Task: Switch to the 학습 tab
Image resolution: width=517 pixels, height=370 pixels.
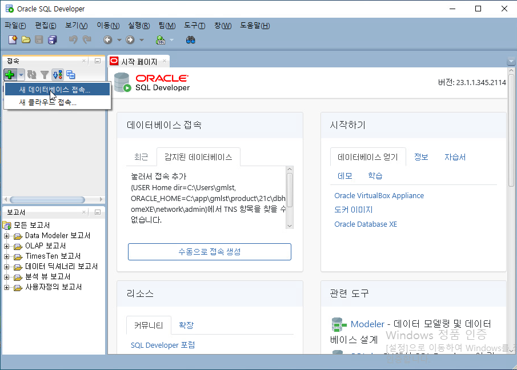Action: click(x=375, y=176)
